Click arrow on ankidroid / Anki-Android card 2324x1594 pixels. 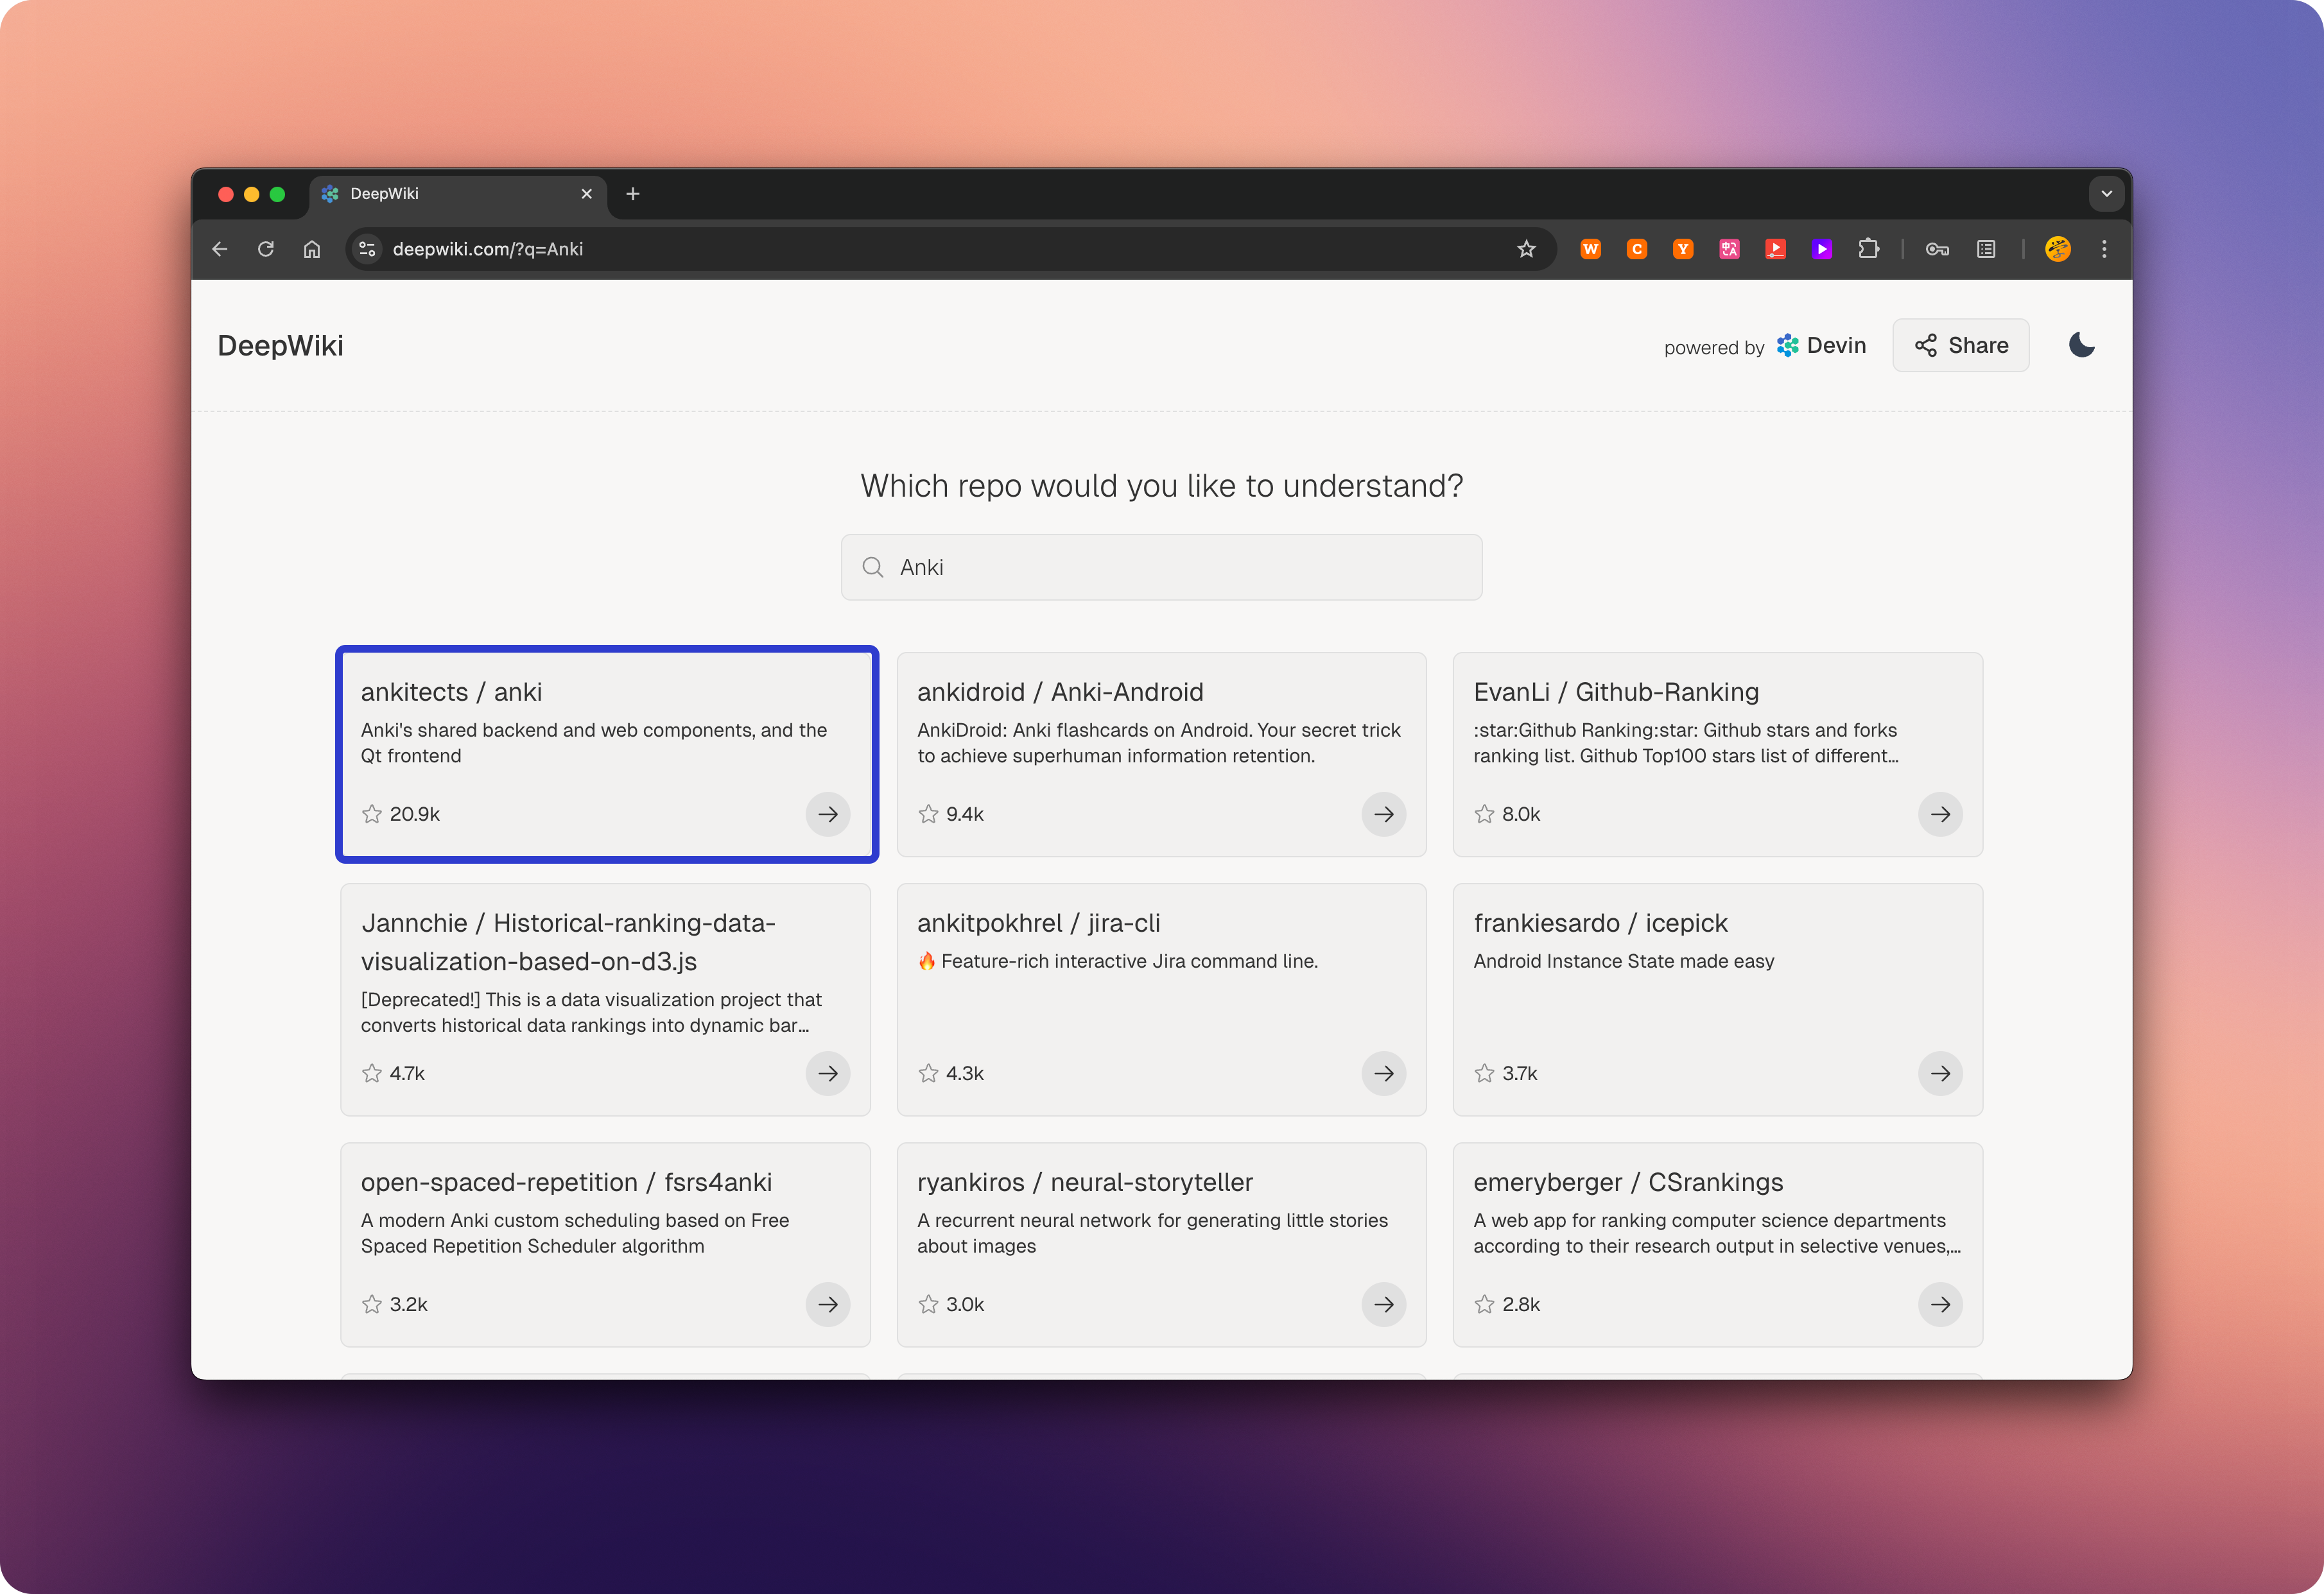1384,814
